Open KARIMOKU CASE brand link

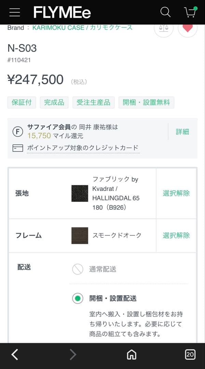coord(82,28)
